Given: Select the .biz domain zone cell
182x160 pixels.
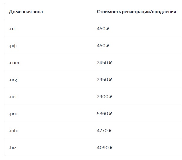Looking at the screenshot, I should pos(13,148).
